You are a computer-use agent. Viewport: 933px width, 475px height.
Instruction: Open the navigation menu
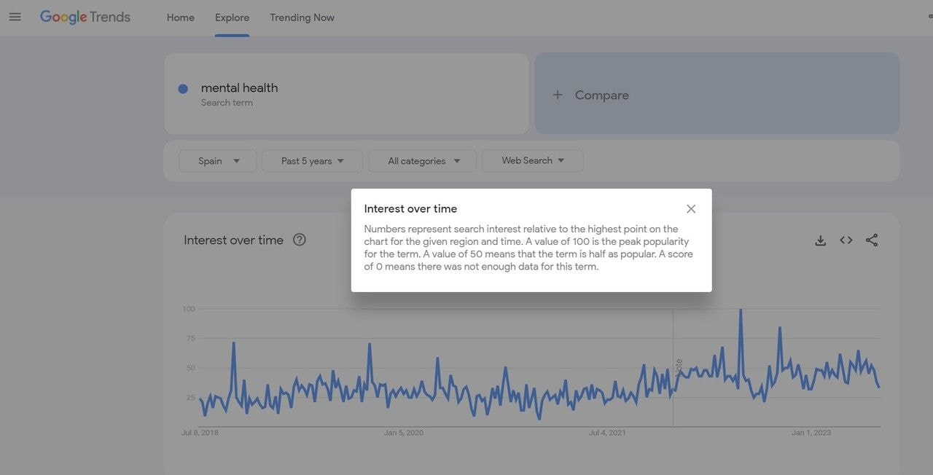click(15, 17)
